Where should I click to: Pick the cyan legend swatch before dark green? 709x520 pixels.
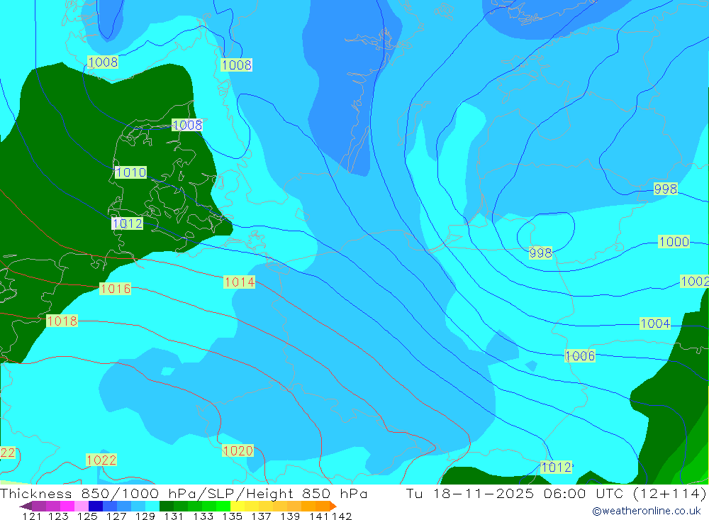click(x=152, y=506)
